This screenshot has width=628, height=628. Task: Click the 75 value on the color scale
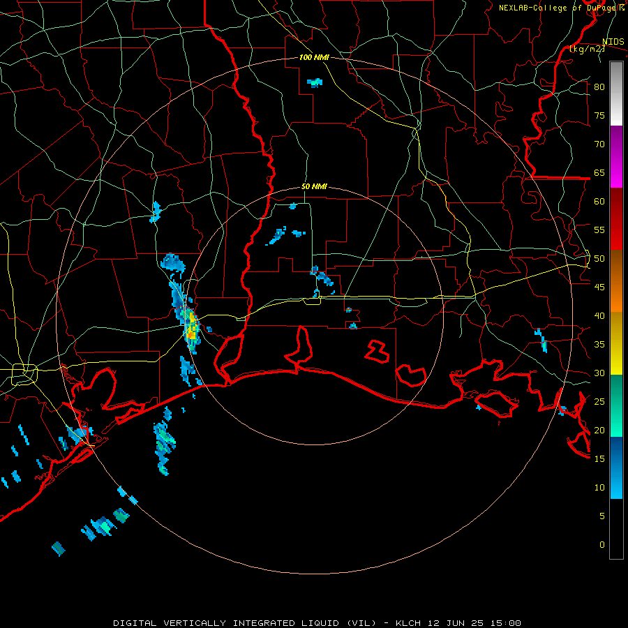[599, 115]
